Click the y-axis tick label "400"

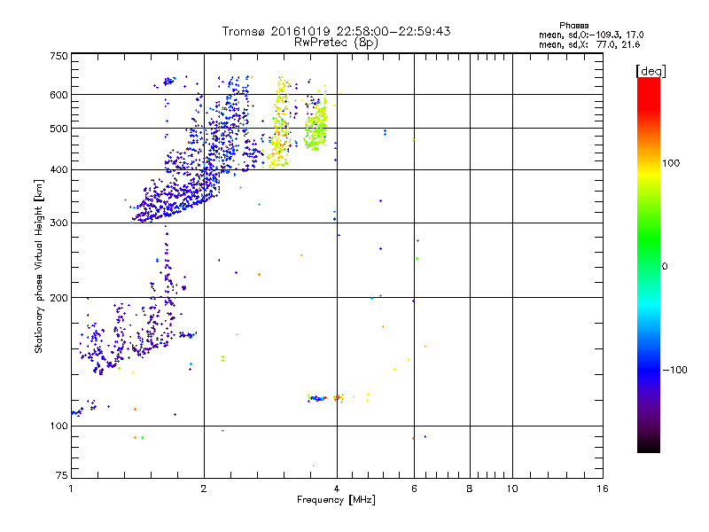58,170
